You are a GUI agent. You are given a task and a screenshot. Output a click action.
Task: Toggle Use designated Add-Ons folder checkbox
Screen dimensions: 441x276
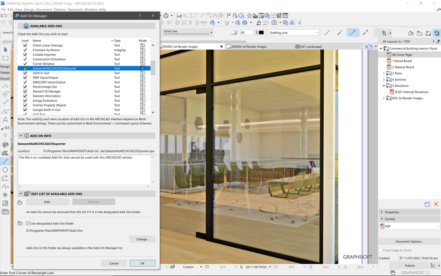(x=28, y=223)
